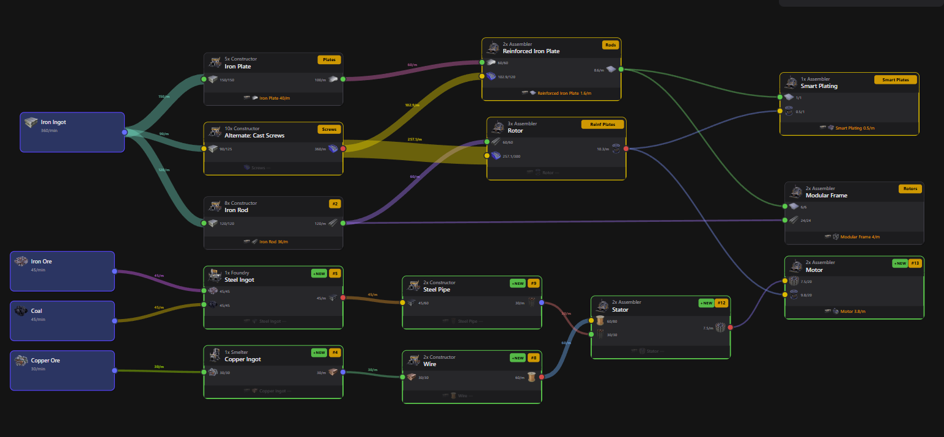Click the Smelter icon on the Copper Ingot node

[215, 354]
